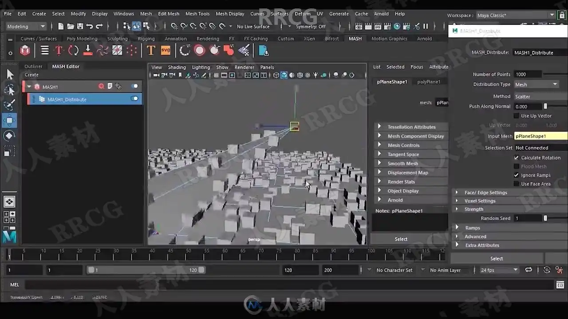Collapse the MASH1 tree row arrow
Viewport: 568px width, 319px height.
click(29, 86)
